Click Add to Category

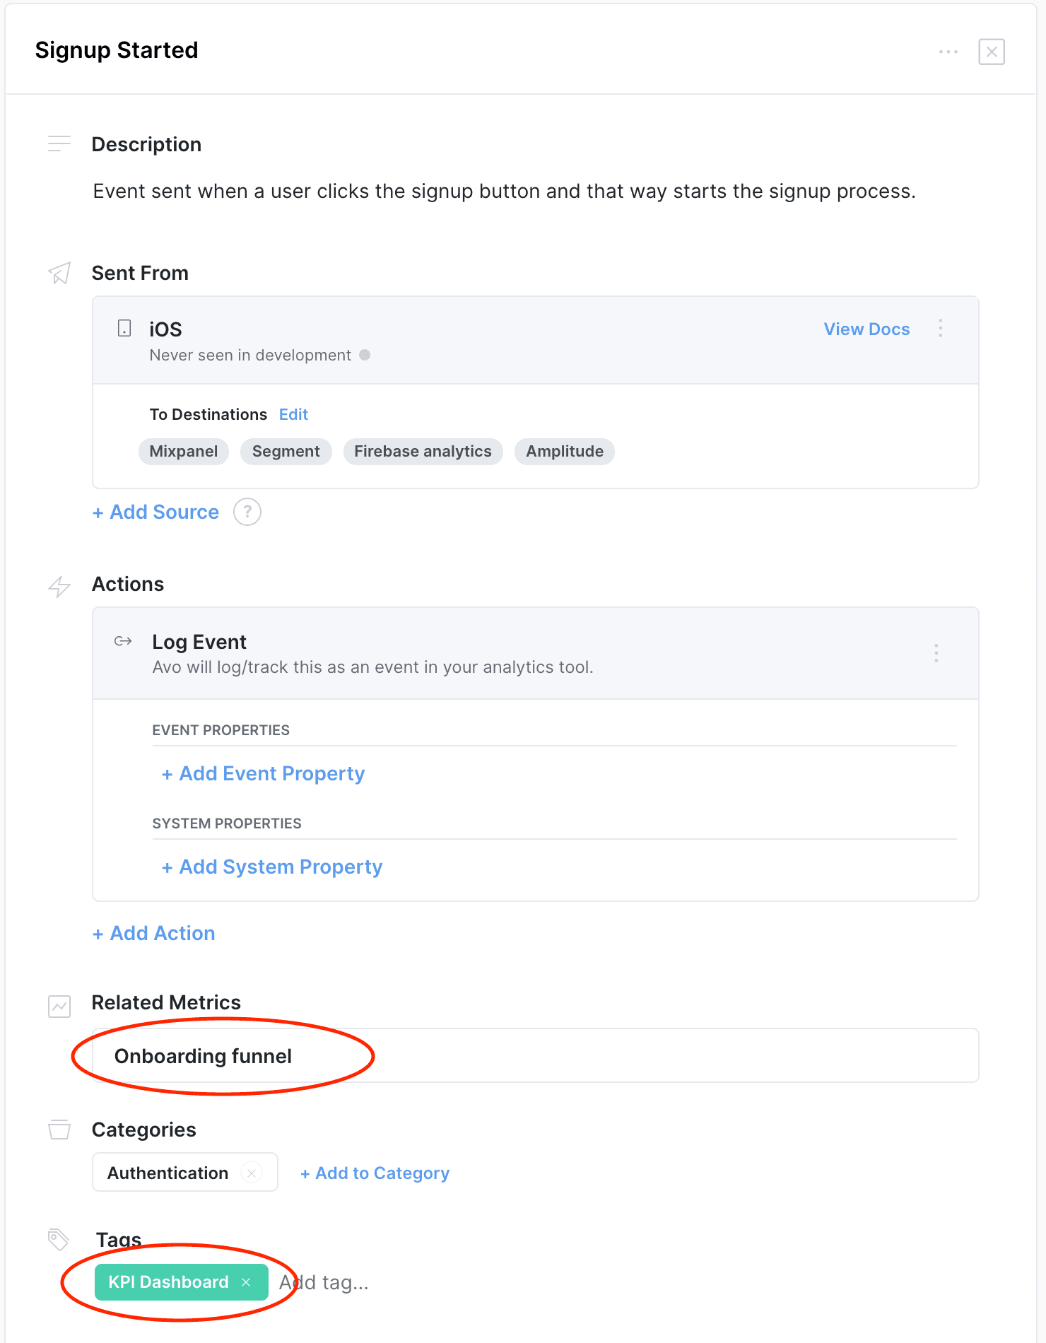pos(375,1173)
